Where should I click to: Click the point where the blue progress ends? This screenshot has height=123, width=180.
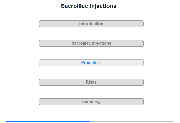90,121
